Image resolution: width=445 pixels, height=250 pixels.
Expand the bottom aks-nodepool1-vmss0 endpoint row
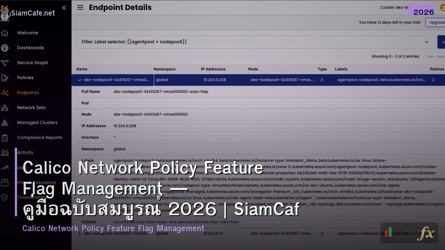[x=79, y=233]
